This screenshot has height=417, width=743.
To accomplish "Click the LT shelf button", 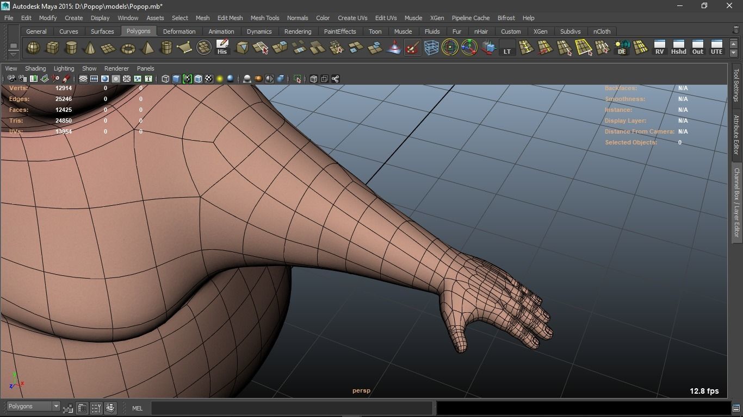I will pyautogui.click(x=507, y=48).
